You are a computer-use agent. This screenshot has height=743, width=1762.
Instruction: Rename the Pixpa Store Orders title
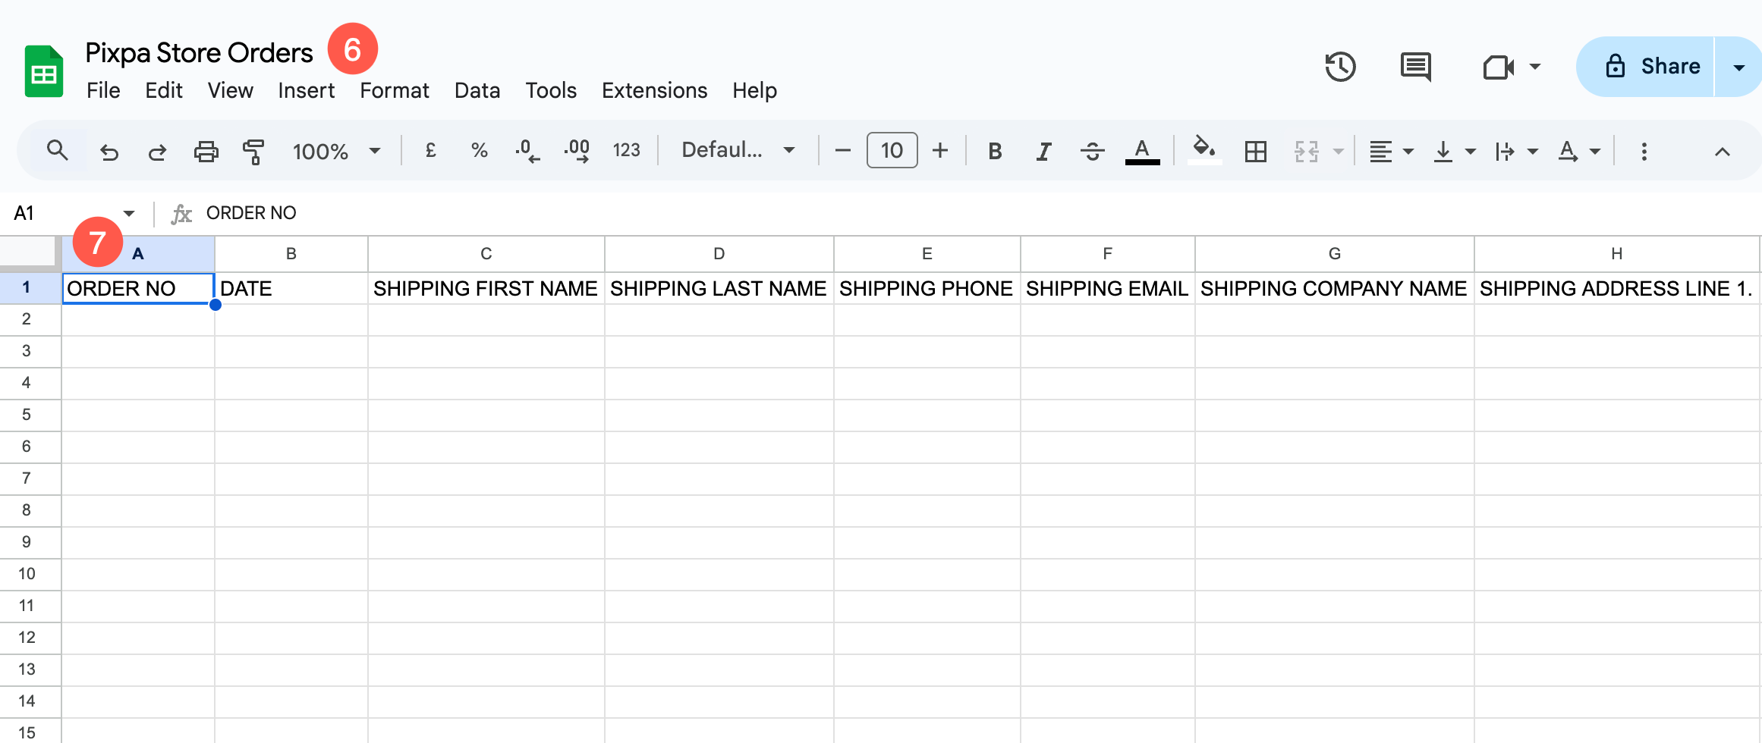[199, 52]
